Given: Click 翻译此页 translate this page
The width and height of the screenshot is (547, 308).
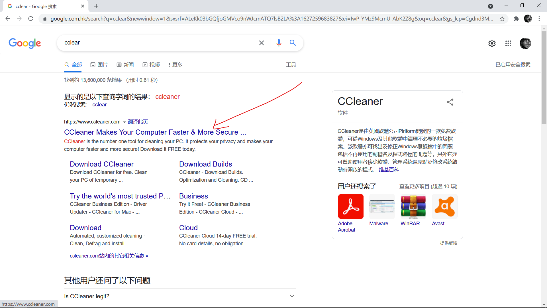Looking at the screenshot, I should 138,122.
